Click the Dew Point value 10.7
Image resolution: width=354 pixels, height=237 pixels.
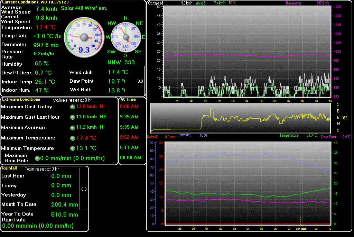point(117,81)
